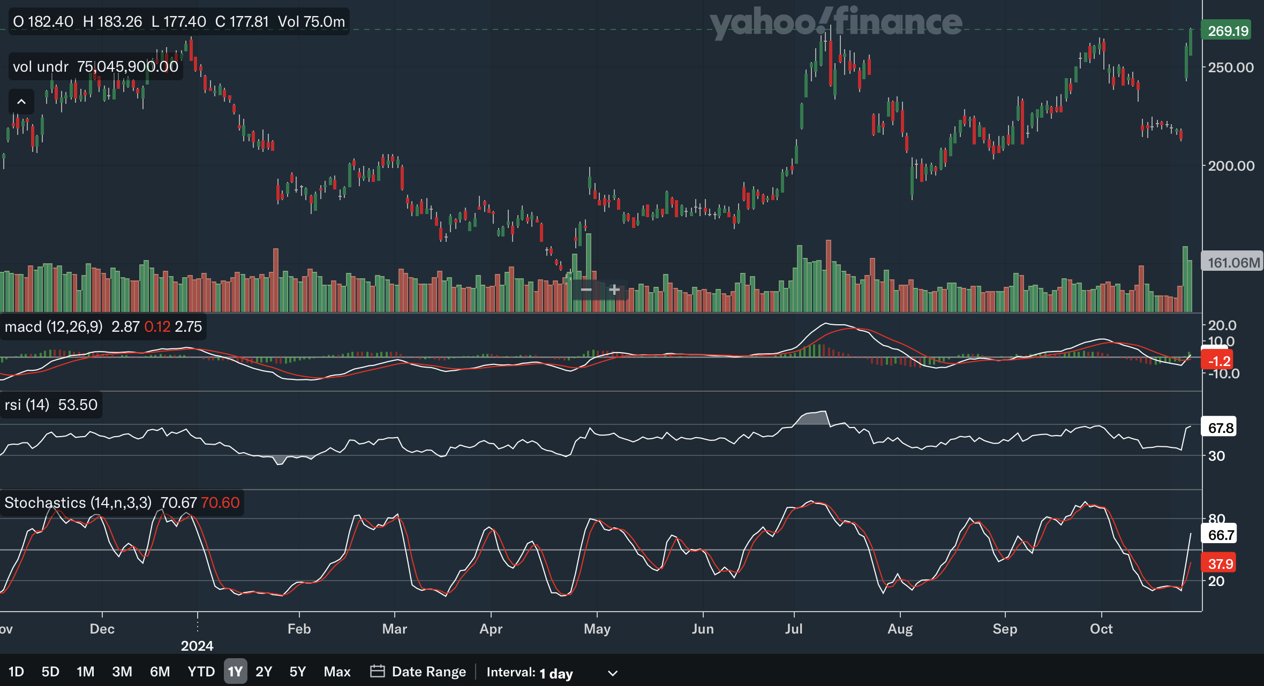
Task: Open the Date Range picker
Action: 428,672
